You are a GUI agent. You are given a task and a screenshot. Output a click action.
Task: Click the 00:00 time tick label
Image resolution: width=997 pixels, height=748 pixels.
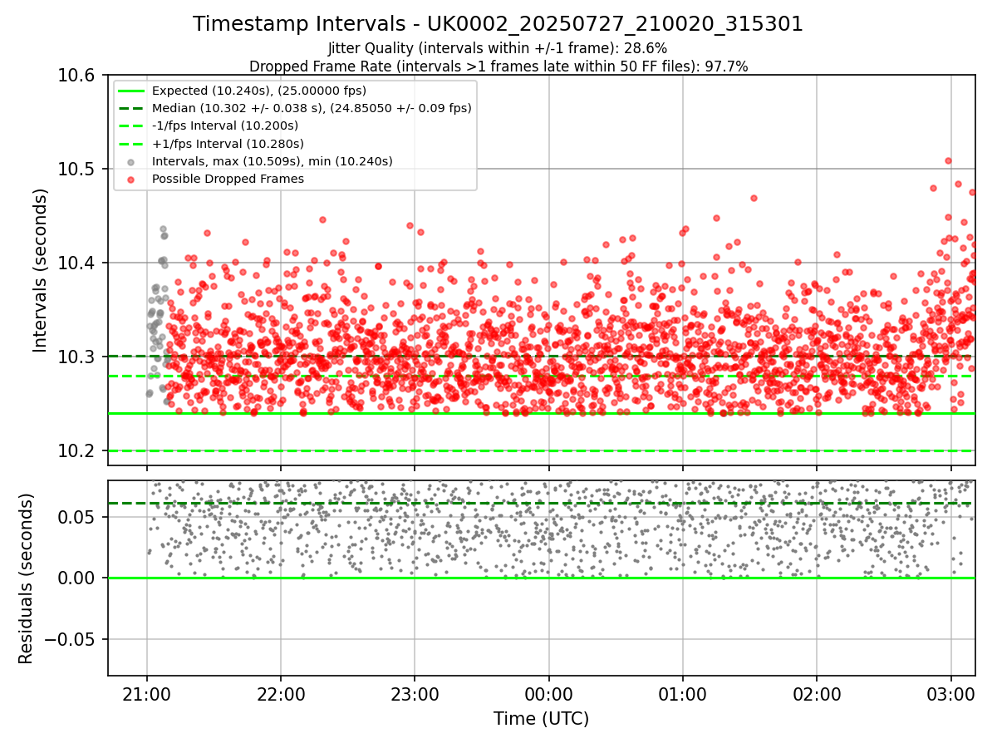548,693
